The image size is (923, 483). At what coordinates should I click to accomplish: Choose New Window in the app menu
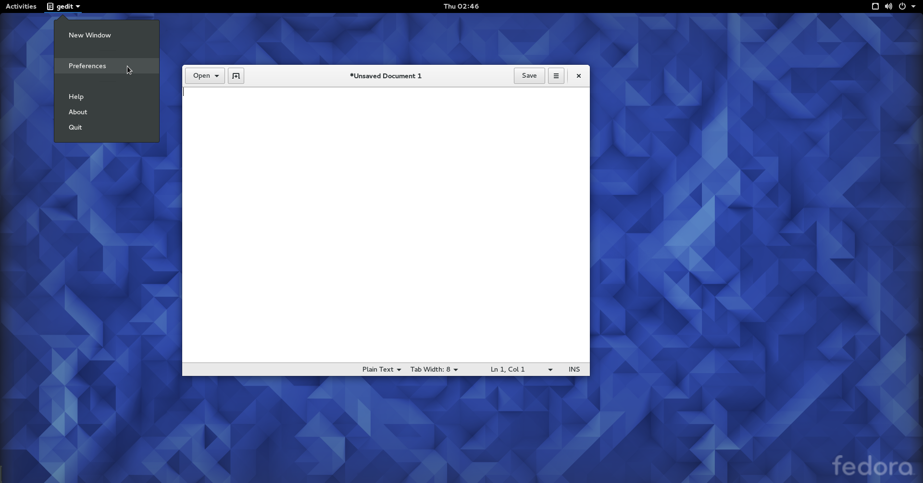point(90,35)
